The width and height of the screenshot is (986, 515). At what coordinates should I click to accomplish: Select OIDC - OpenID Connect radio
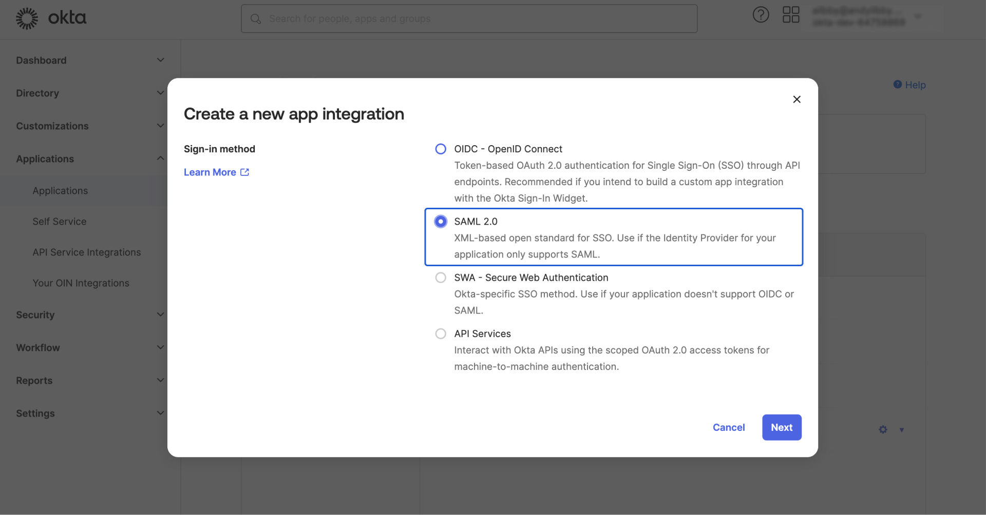pos(441,149)
